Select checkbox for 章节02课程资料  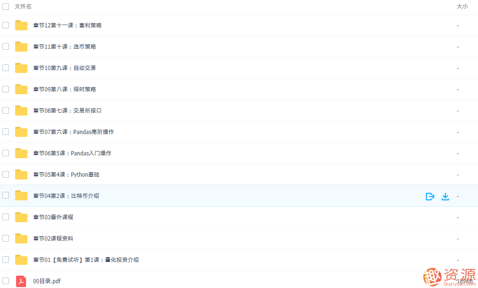[6, 238]
